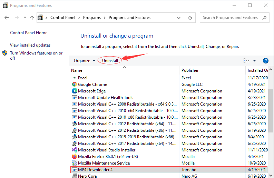Click the Visual C++ 2008 Redistributable icon

tap(75, 104)
